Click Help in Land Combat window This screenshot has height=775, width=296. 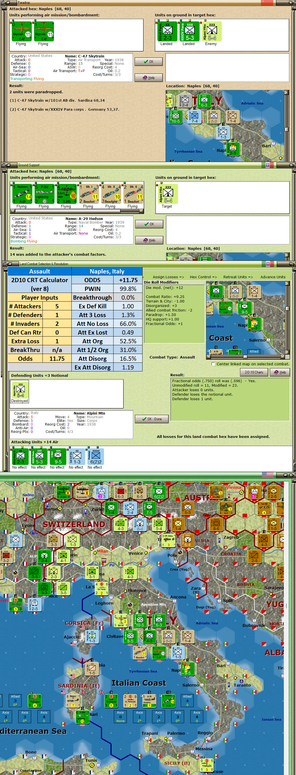pyautogui.click(x=280, y=373)
